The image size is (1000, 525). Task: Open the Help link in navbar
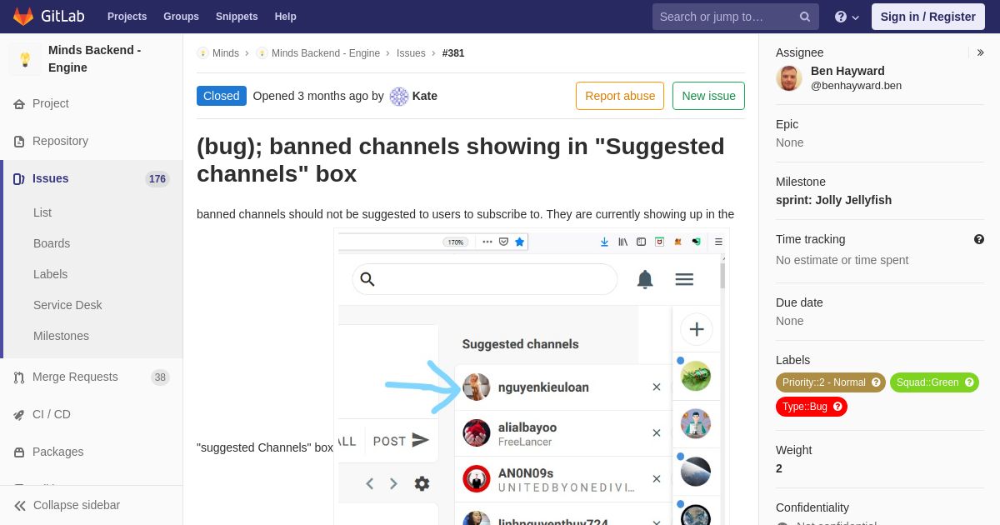click(285, 17)
